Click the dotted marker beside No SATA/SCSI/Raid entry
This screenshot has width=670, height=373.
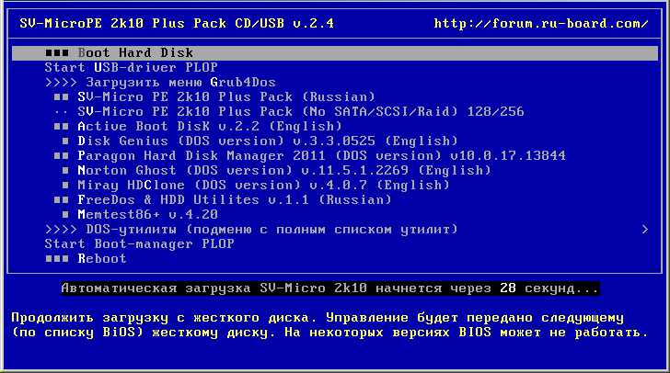61,112
